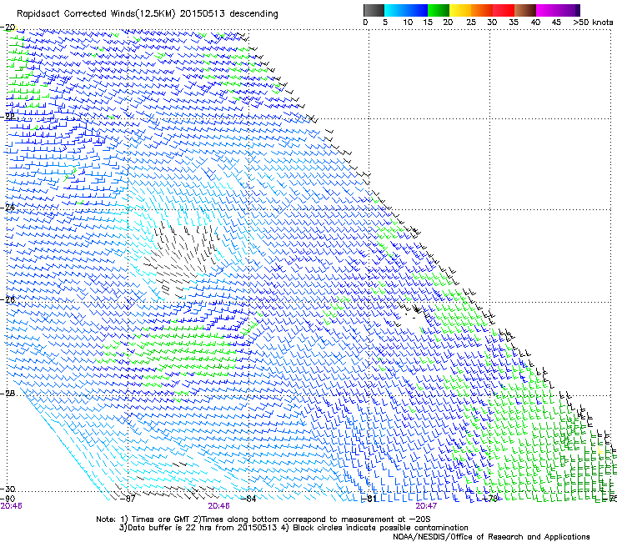Click the yellow 20-25 knots legend swatch
617x542 pixels.
460,10
